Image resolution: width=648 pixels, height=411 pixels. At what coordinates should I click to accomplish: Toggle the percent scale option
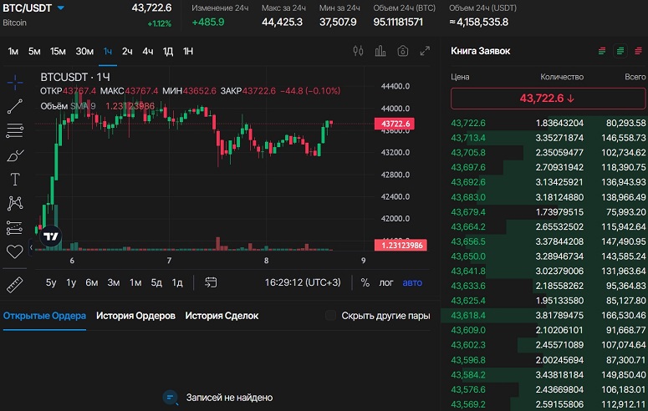[365, 282]
